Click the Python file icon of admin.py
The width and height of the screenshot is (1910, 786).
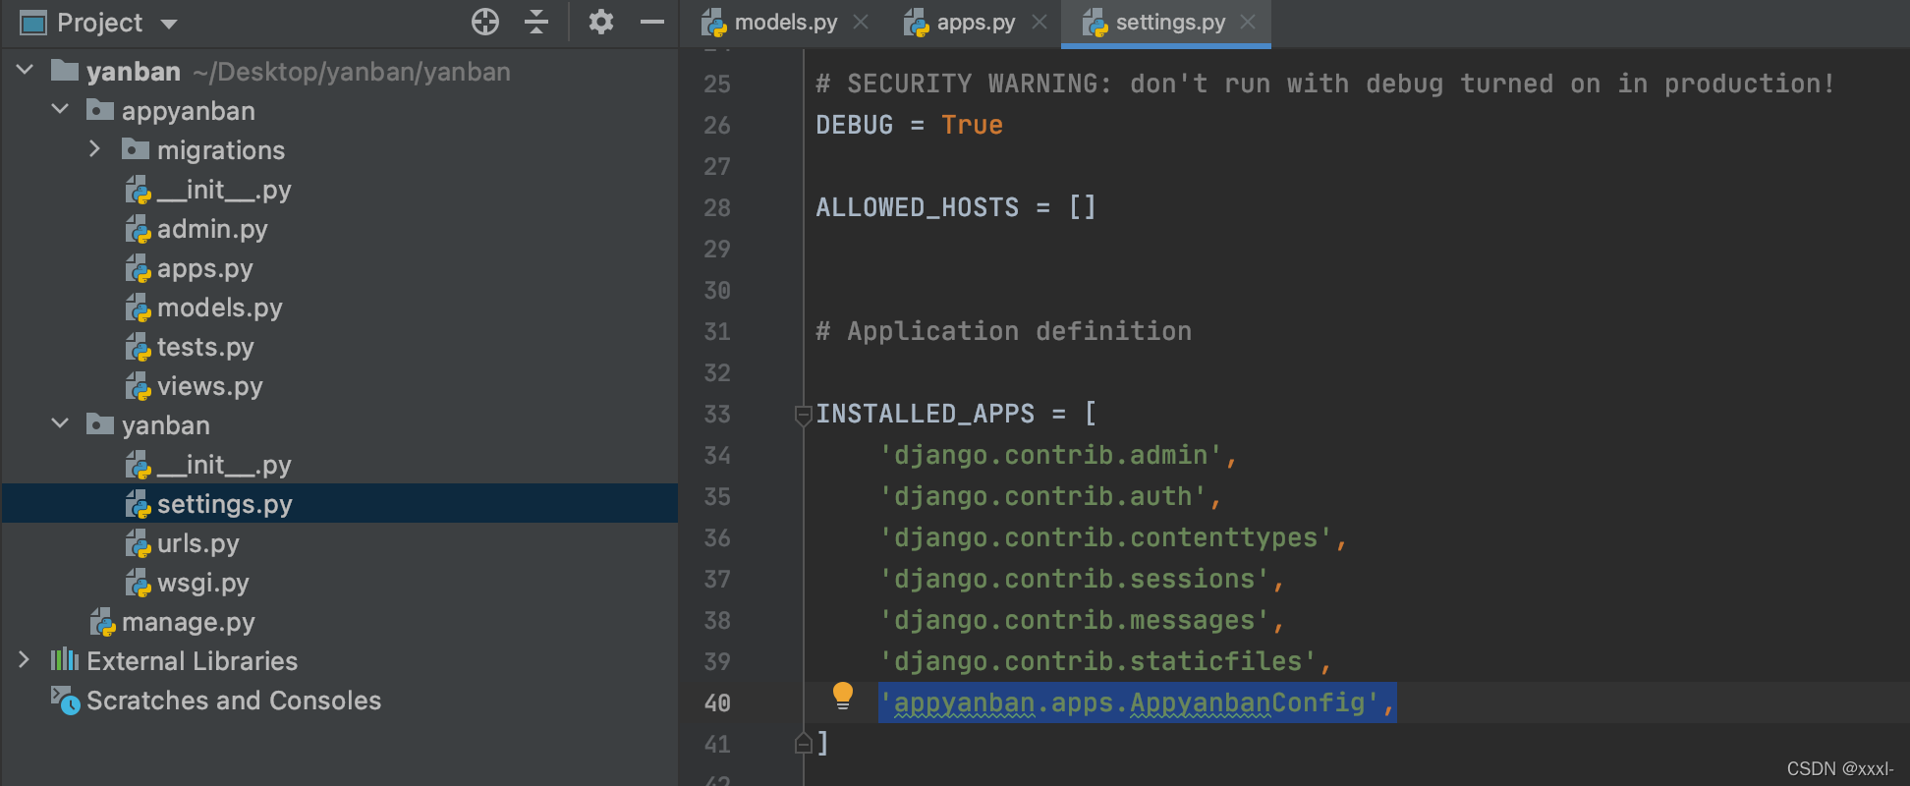(138, 229)
